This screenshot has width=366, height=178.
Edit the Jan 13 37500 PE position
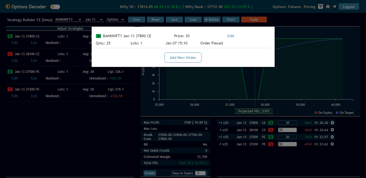15,78
